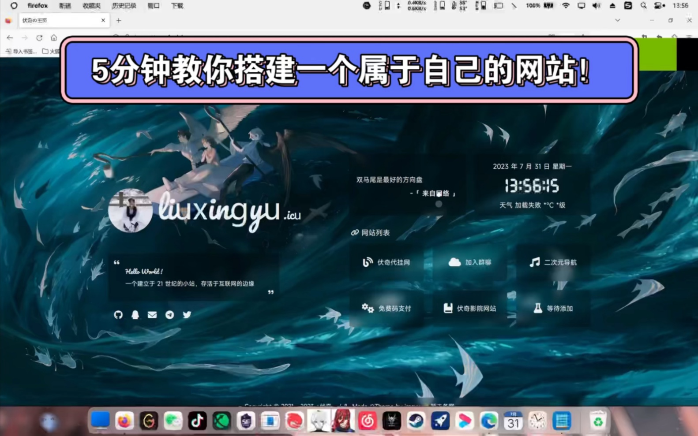Open the 下载 menu
This screenshot has width=698, height=436.
177,6
